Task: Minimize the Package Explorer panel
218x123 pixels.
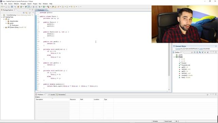Action: click(x=30, y=10)
